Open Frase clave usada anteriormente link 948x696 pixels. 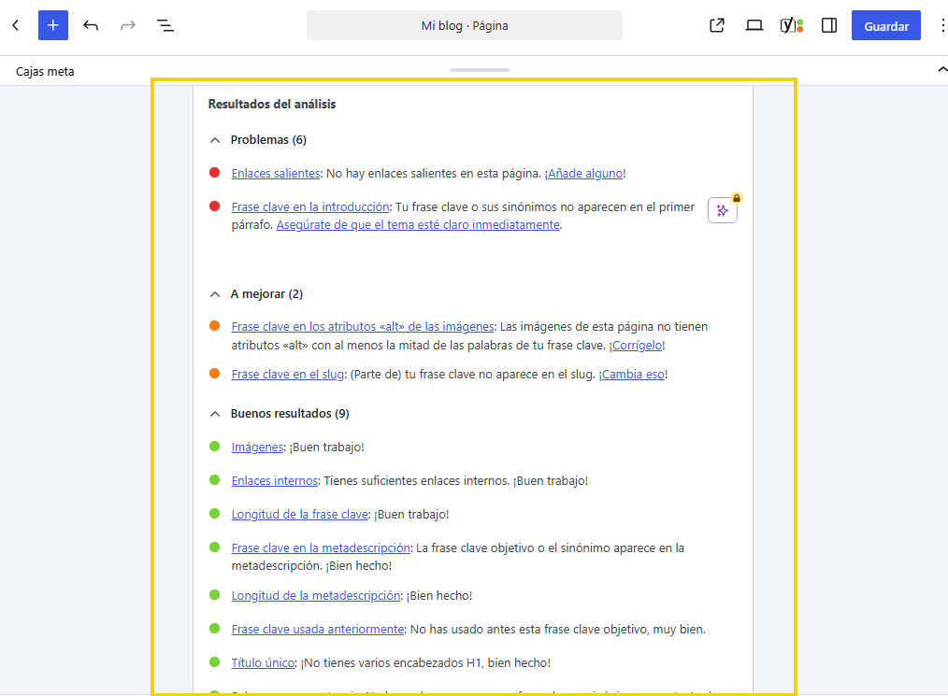pos(318,630)
